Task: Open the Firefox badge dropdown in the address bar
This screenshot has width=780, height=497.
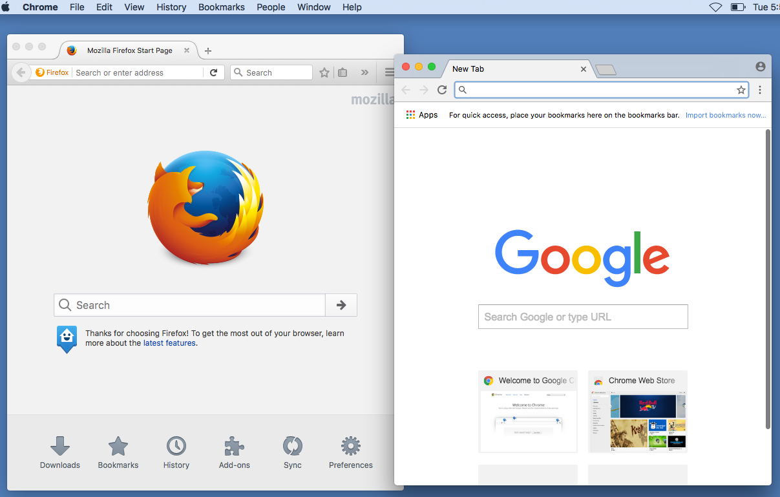Action: pyautogui.click(x=52, y=72)
